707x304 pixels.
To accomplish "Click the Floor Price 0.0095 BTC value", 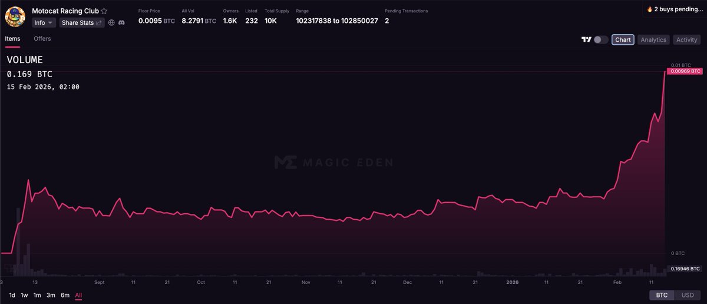I will 157,21.
